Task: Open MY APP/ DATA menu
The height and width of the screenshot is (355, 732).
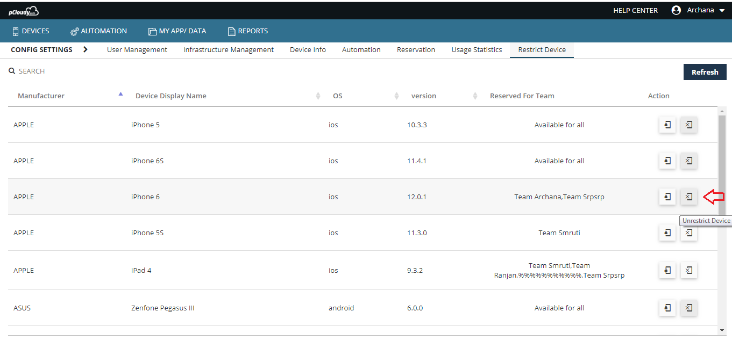Action: click(177, 31)
